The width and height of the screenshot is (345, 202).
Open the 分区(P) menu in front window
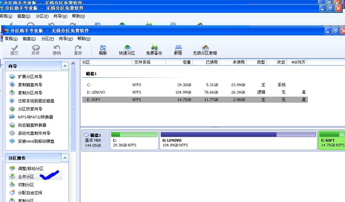pos(48,39)
